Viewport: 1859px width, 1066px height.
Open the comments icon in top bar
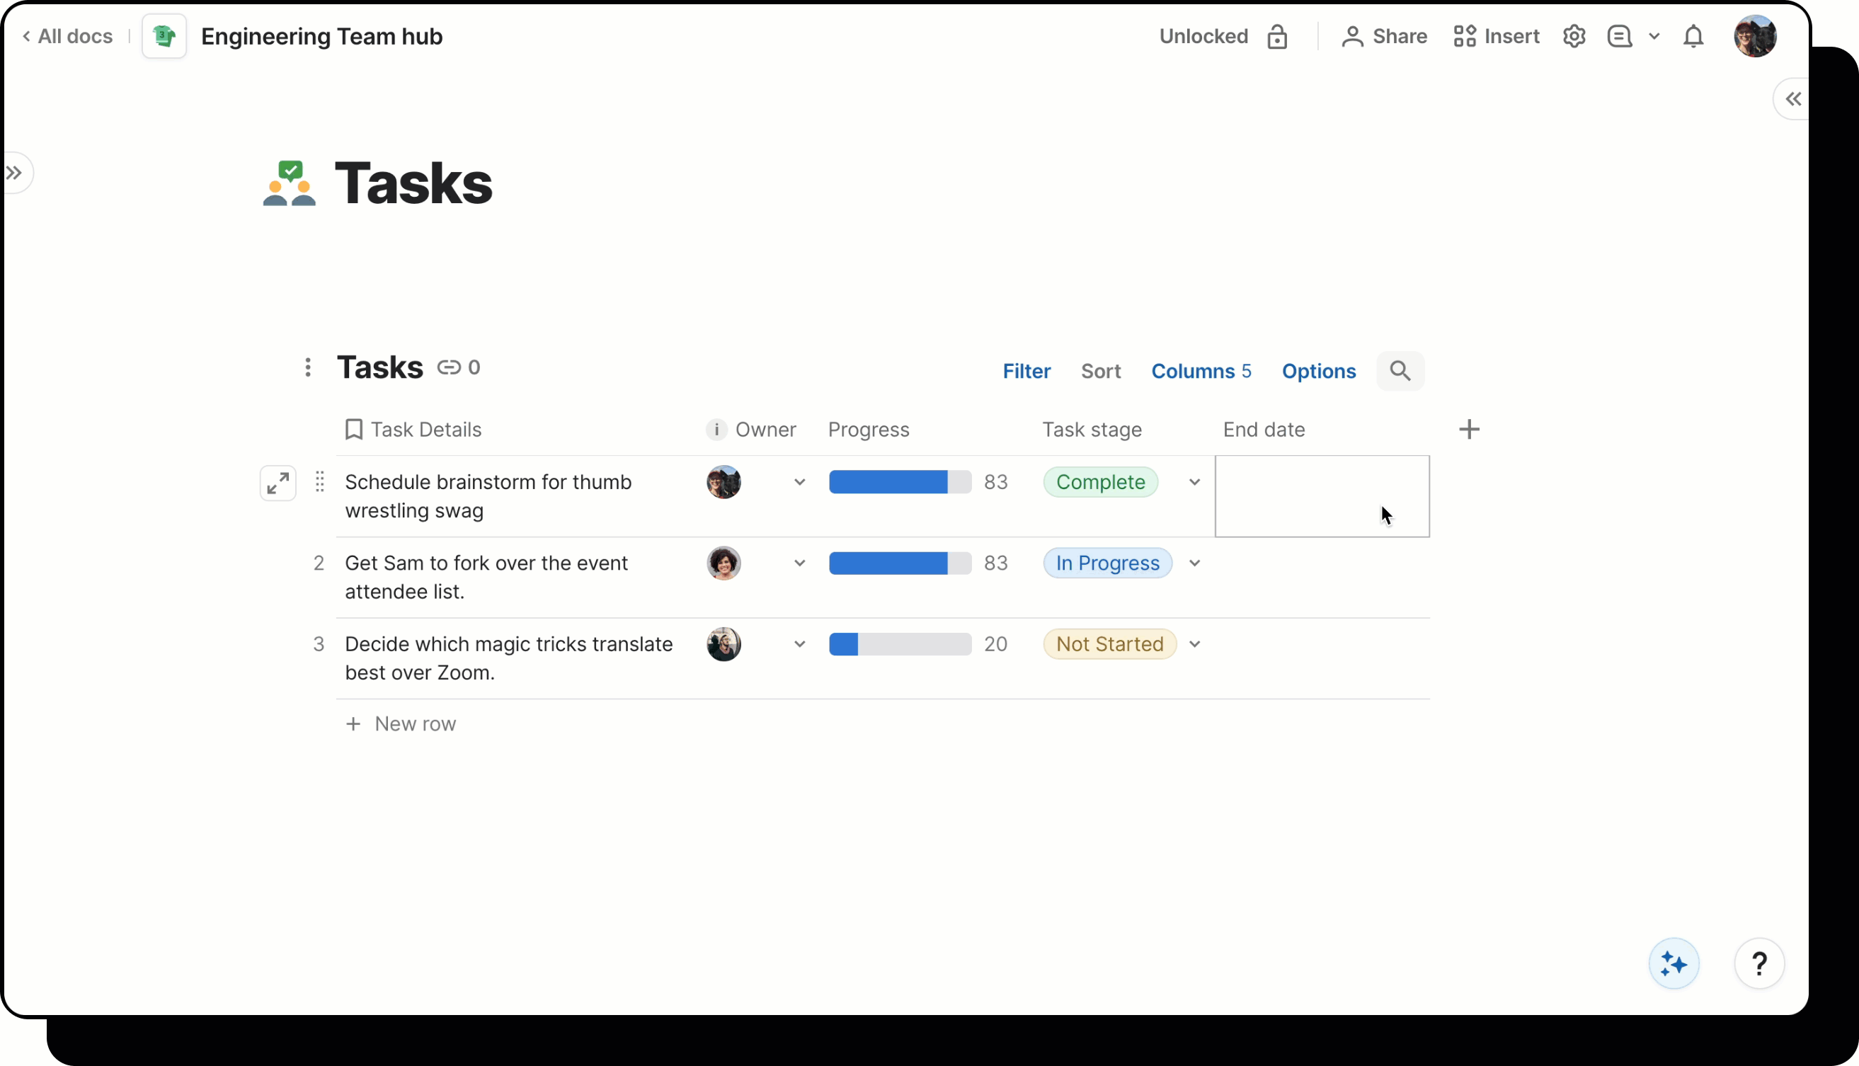point(1619,37)
